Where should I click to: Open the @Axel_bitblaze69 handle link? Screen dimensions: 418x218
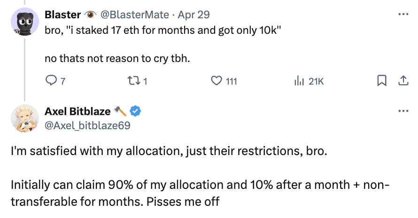pos(87,125)
